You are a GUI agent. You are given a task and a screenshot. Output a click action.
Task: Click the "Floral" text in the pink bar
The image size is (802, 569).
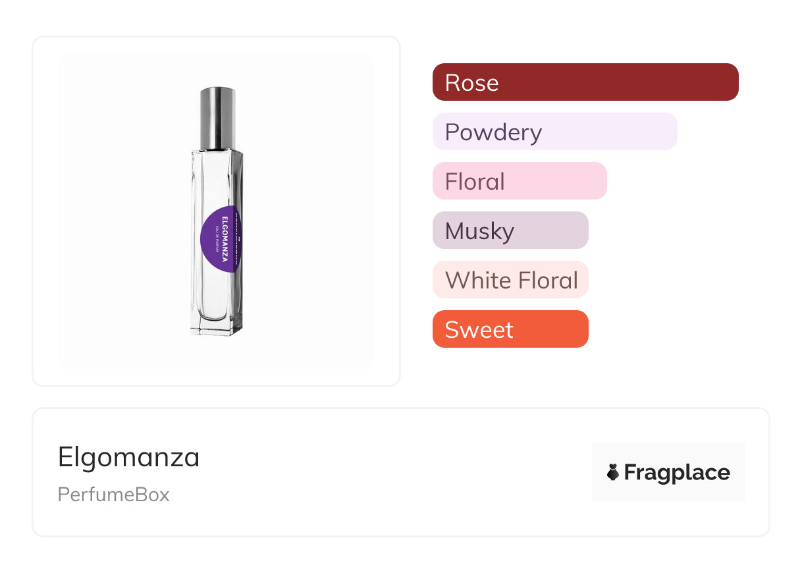pyautogui.click(x=475, y=182)
